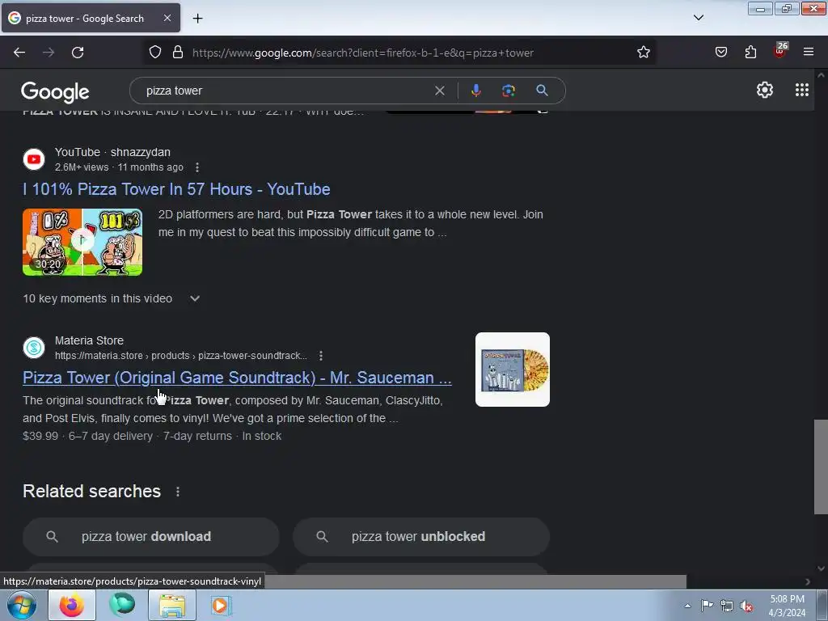This screenshot has width=828, height=621.
Task: Click the Google logo
Action: pyautogui.click(x=55, y=92)
